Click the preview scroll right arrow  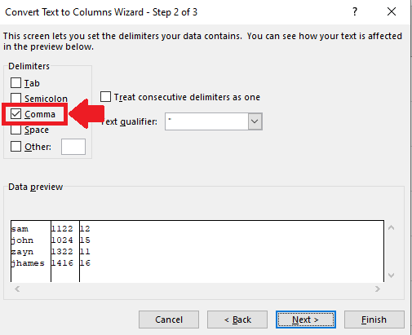point(378,289)
